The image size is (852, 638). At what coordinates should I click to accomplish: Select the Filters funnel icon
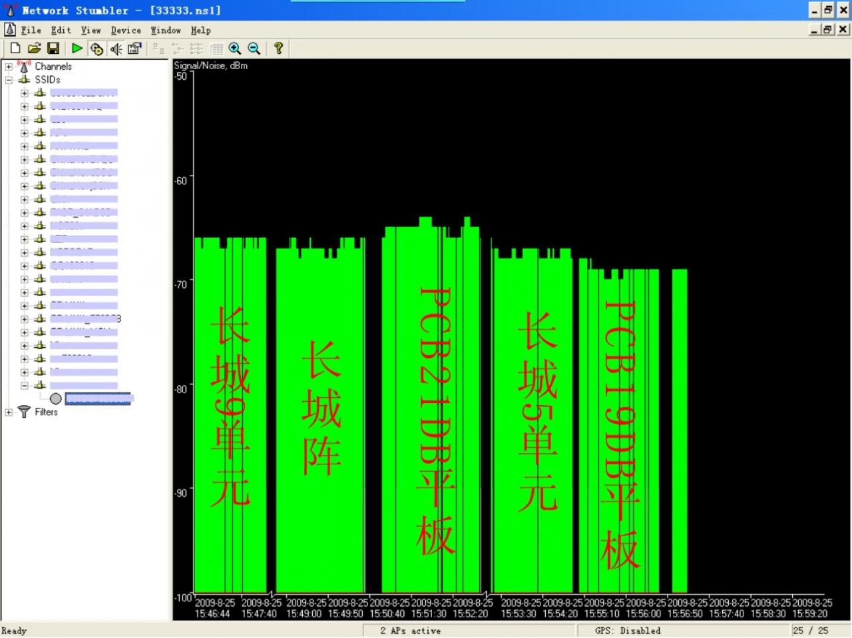pos(24,412)
